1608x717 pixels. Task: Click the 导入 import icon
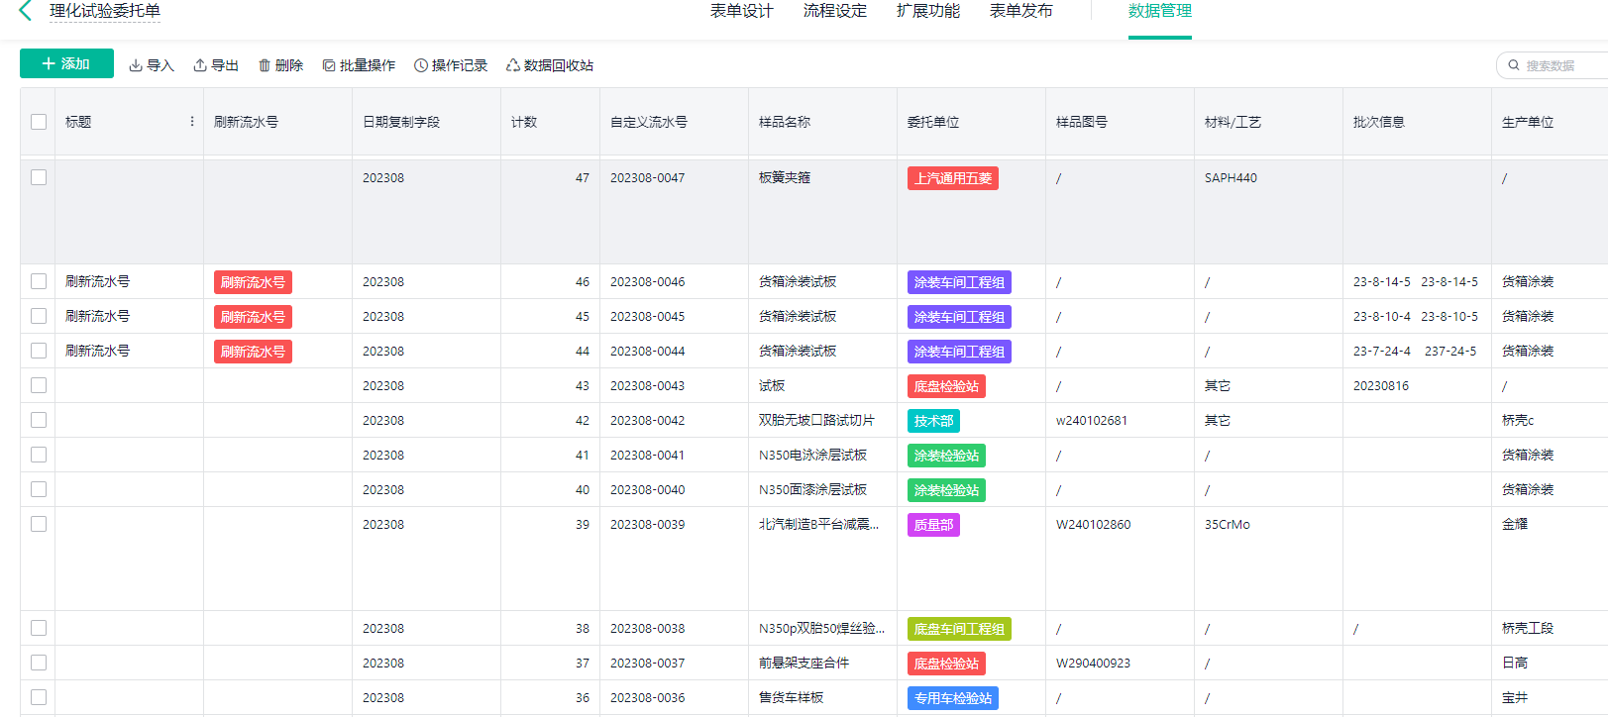(x=136, y=65)
